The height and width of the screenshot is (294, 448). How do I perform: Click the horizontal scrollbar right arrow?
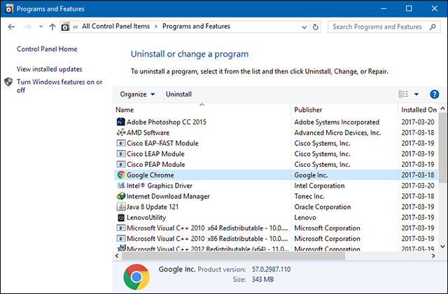(x=433, y=256)
